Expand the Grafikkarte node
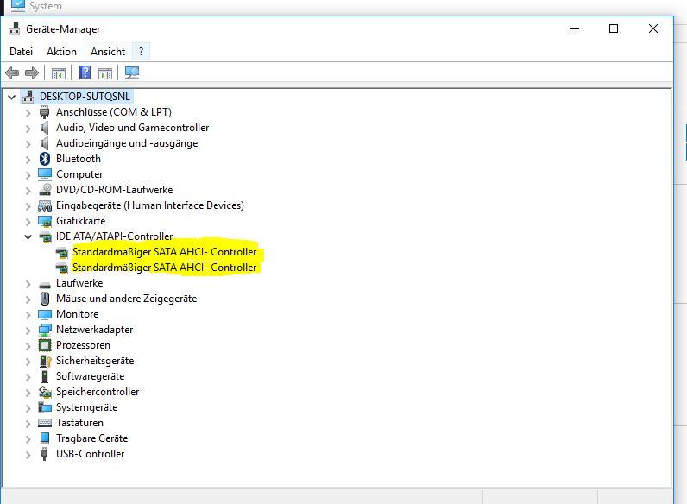This screenshot has height=504, width=687. [x=28, y=221]
